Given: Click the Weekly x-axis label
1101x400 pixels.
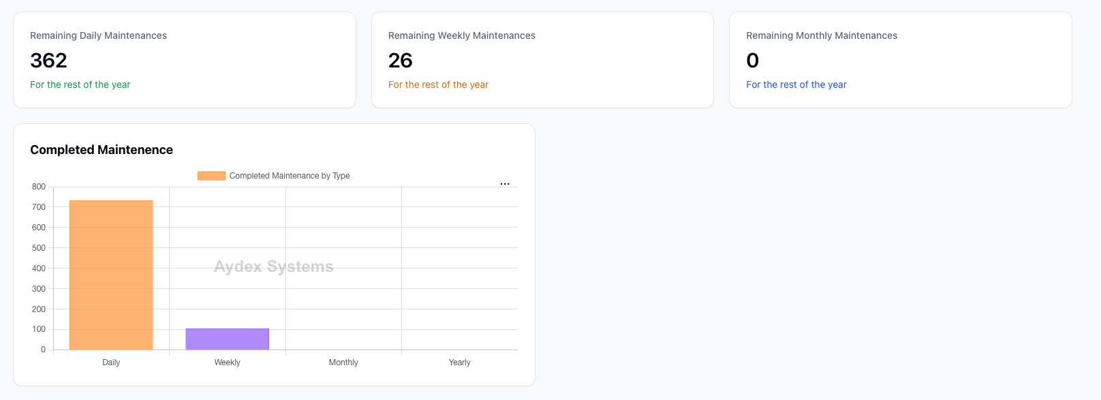Looking at the screenshot, I should point(228,363).
